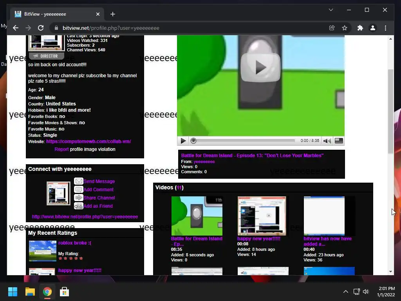Image resolution: width=401 pixels, height=301 pixels.
Task: Click the network icon in system tray
Action: tap(356, 292)
